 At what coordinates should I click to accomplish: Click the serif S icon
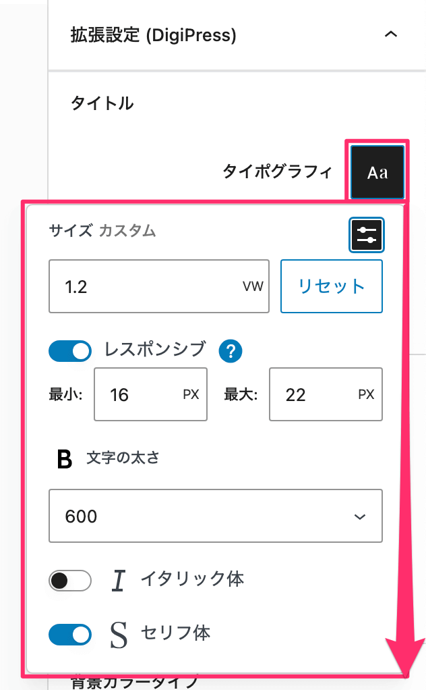[x=119, y=635]
